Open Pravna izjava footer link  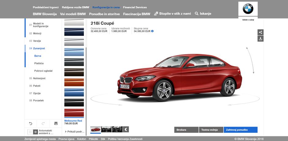66,139
